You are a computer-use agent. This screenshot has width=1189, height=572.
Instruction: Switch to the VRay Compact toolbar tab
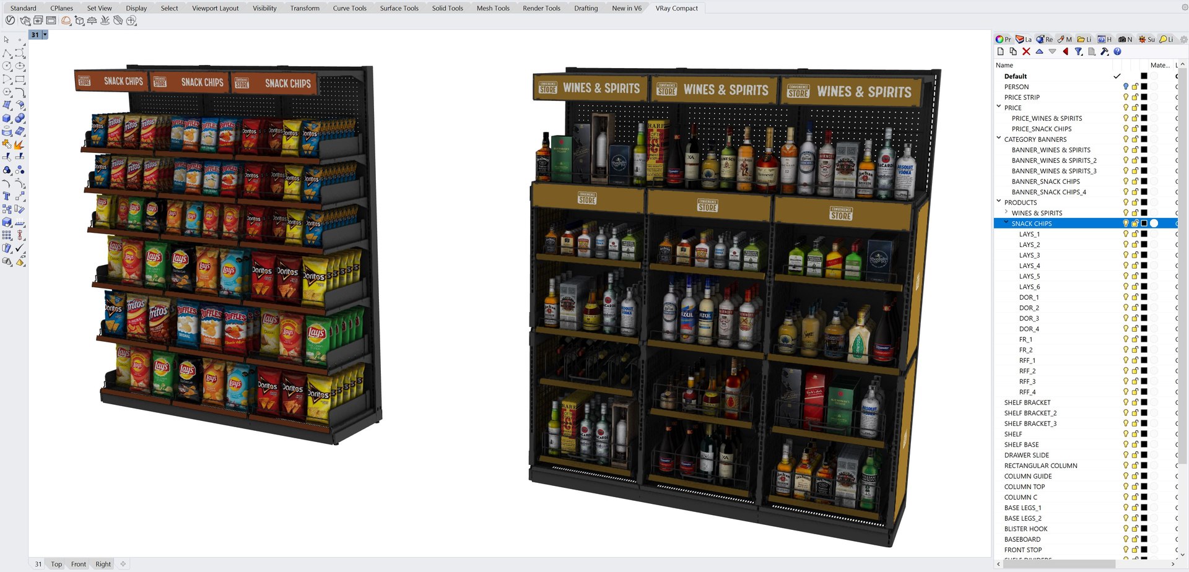676,8
